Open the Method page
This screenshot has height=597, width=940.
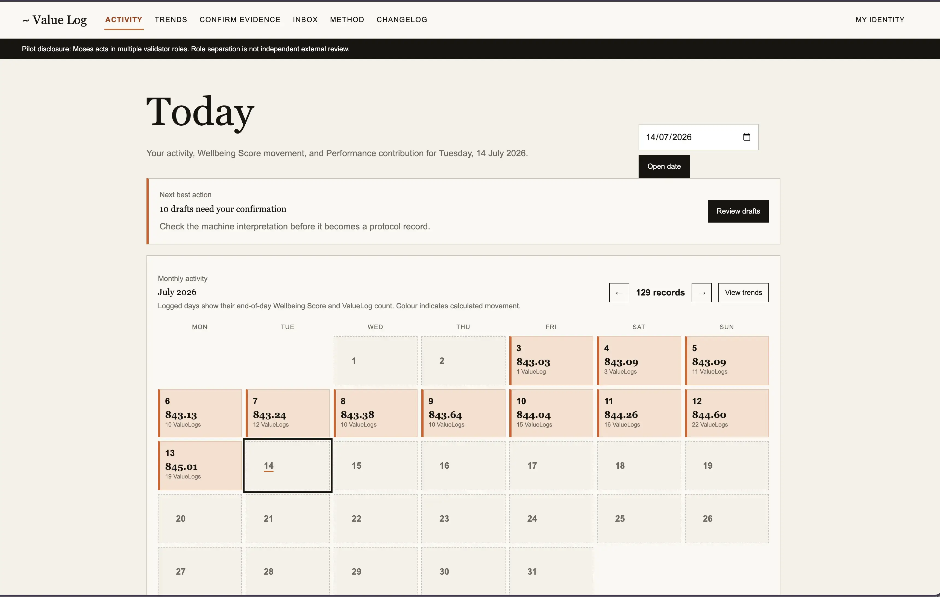[347, 19]
